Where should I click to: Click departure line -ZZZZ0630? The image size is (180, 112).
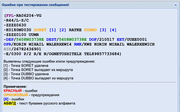tap(15, 25)
